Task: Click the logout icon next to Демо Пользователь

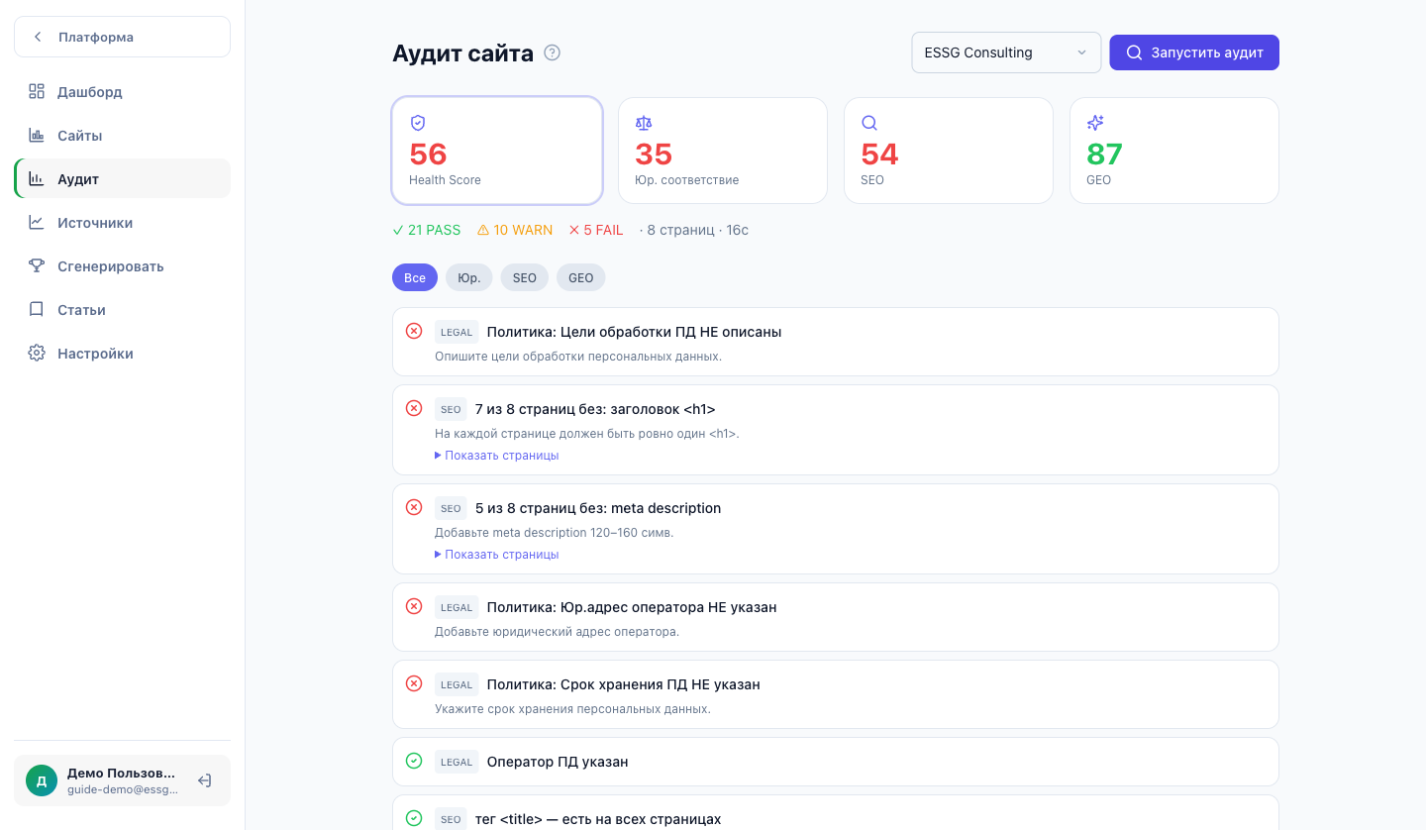Action: pyautogui.click(x=204, y=780)
